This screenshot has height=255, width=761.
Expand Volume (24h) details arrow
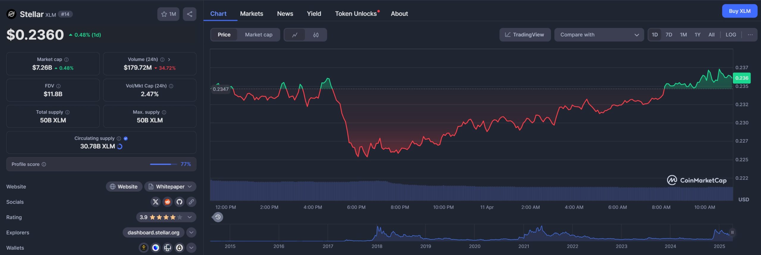click(x=169, y=59)
